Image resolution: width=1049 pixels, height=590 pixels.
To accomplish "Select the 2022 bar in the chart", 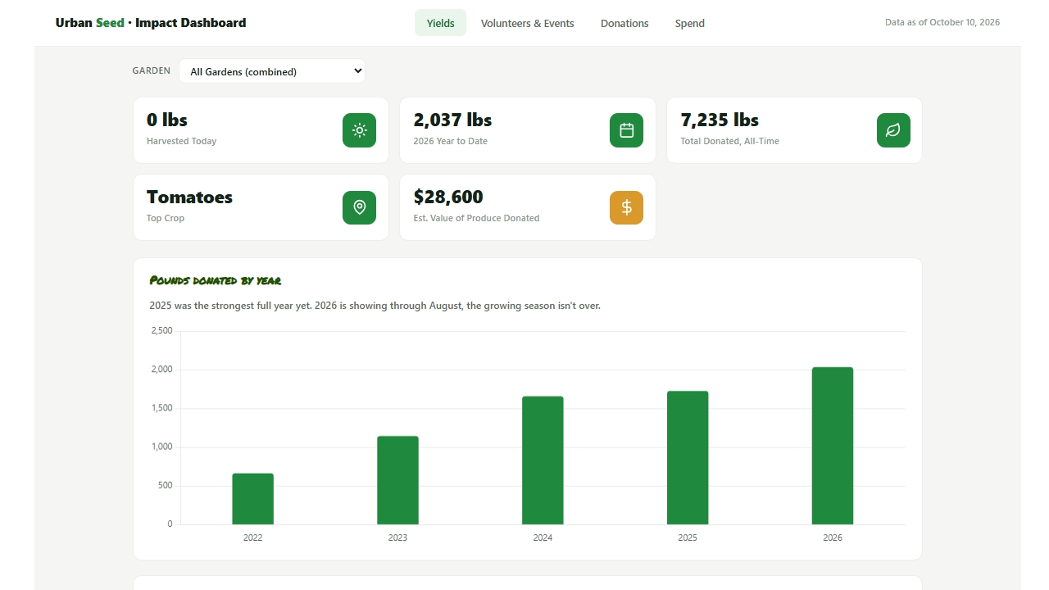I will click(x=252, y=498).
